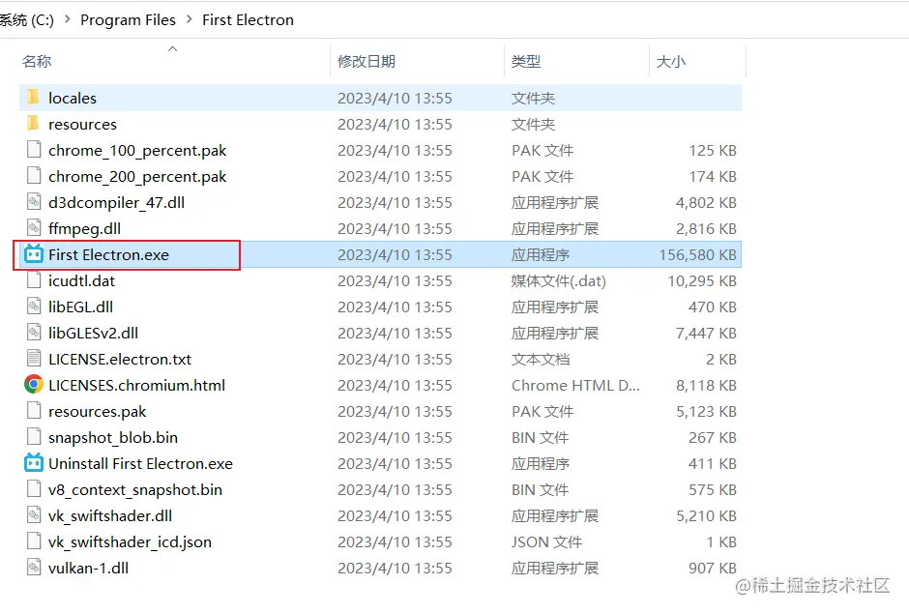Screen dimensions: 909x614
Task: Expand breadcrumb chevron after Program Files
Action: point(189,19)
